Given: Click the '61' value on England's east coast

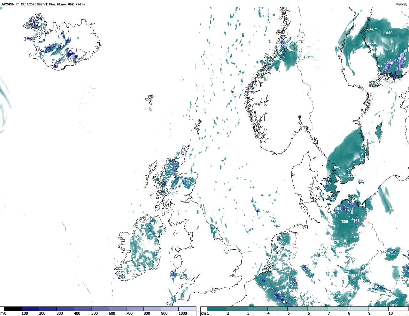Looking at the screenshot, I should pyautogui.click(x=212, y=227).
